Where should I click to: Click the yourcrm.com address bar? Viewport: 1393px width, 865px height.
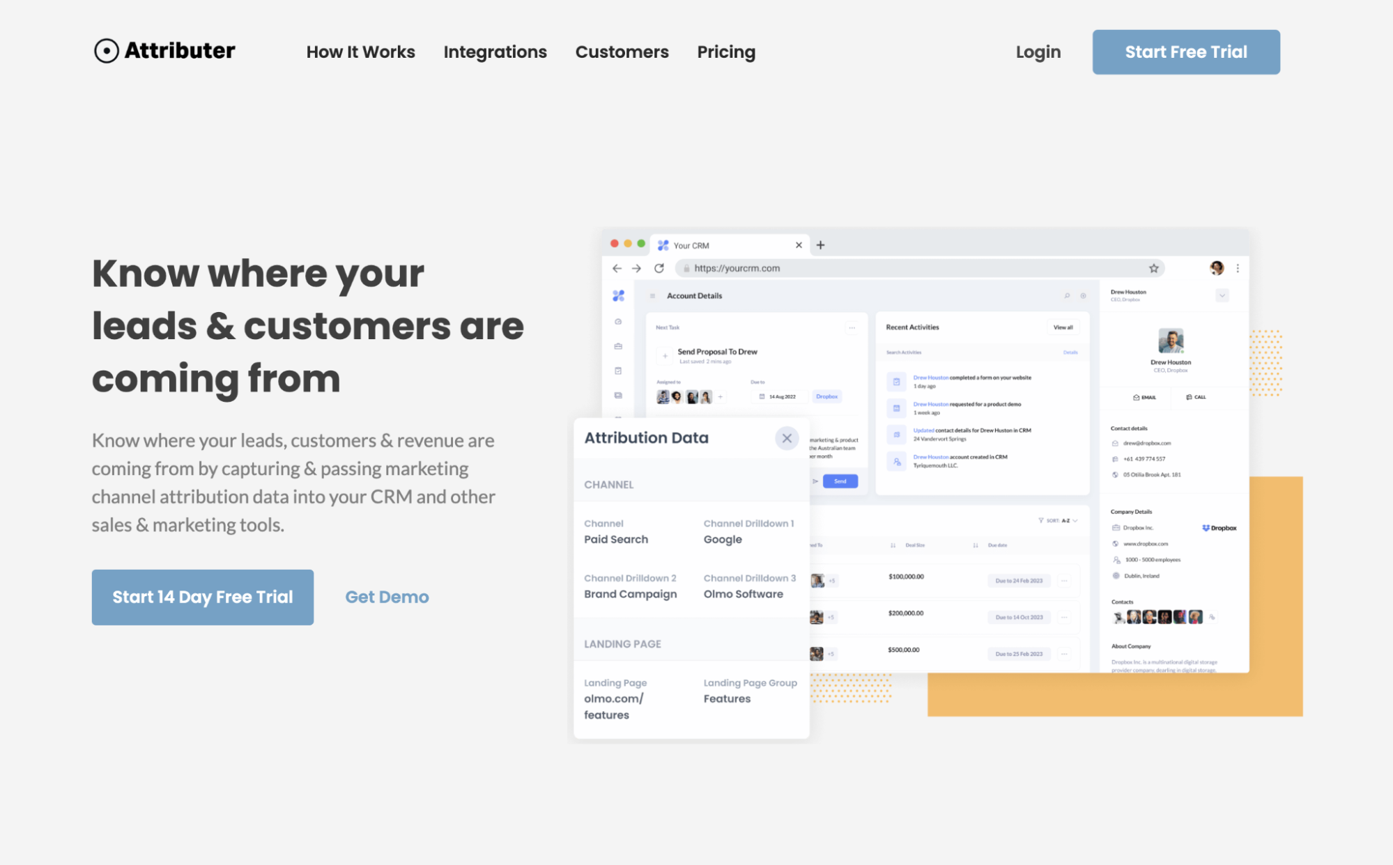[x=920, y=268]
